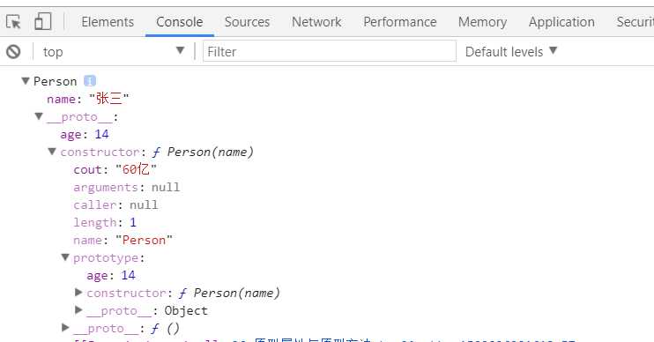
Task: Click the info badge next to Person
Action: point(90,80)
